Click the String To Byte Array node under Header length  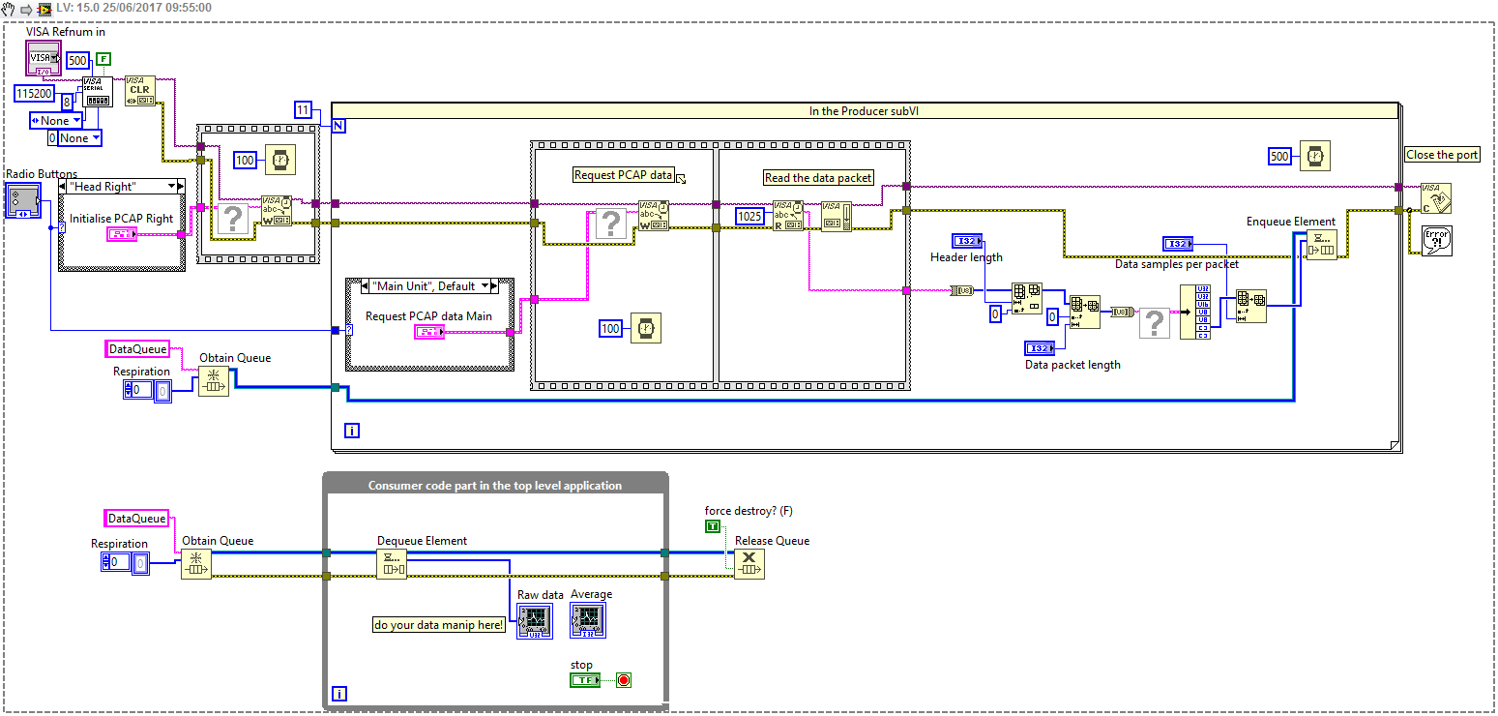pyautogui.click(x=962, y=289)
